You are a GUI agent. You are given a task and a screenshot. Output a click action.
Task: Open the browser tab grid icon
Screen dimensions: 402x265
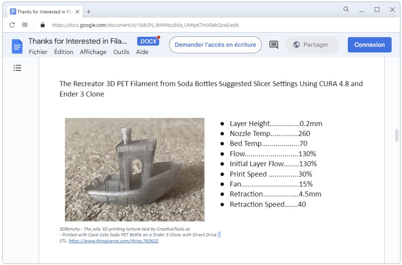[25, 25]
